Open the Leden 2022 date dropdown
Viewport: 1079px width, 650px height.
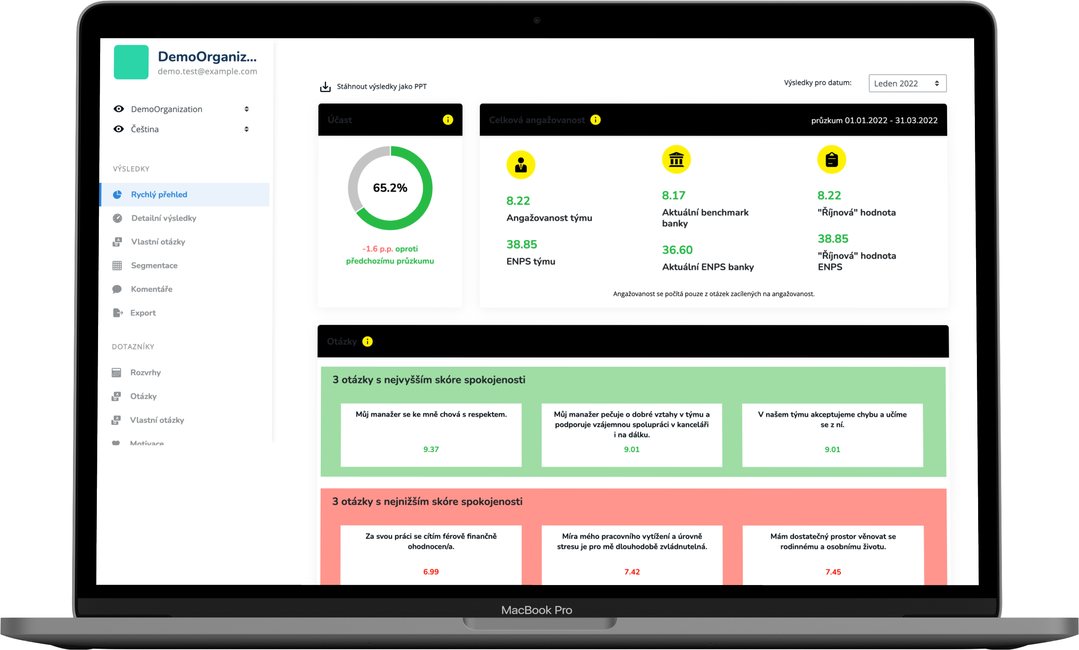908,83
